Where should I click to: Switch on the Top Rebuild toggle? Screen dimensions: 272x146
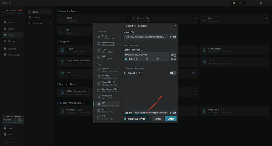[173, 73]
